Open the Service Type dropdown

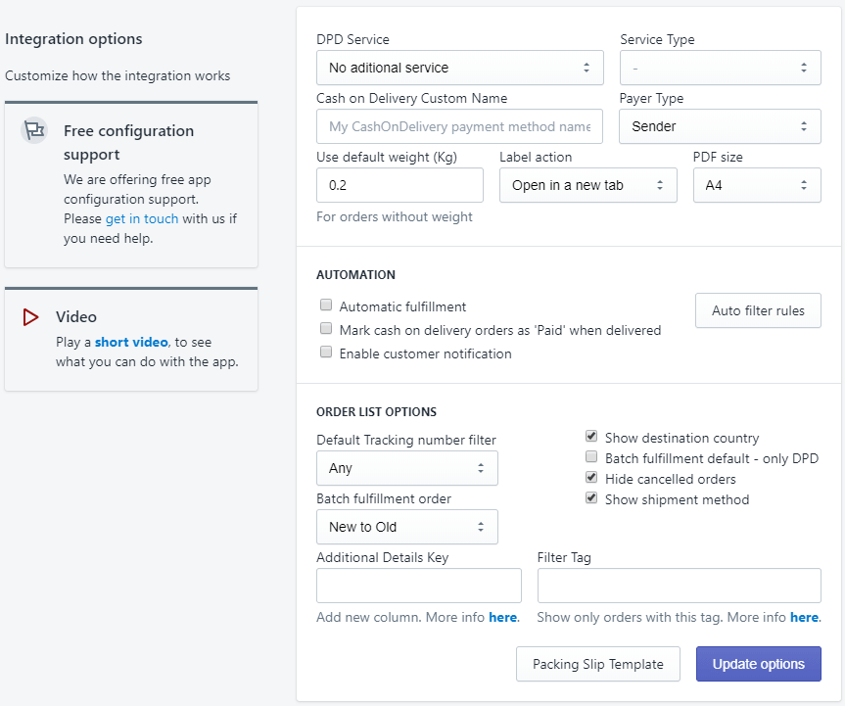point(720,68)
